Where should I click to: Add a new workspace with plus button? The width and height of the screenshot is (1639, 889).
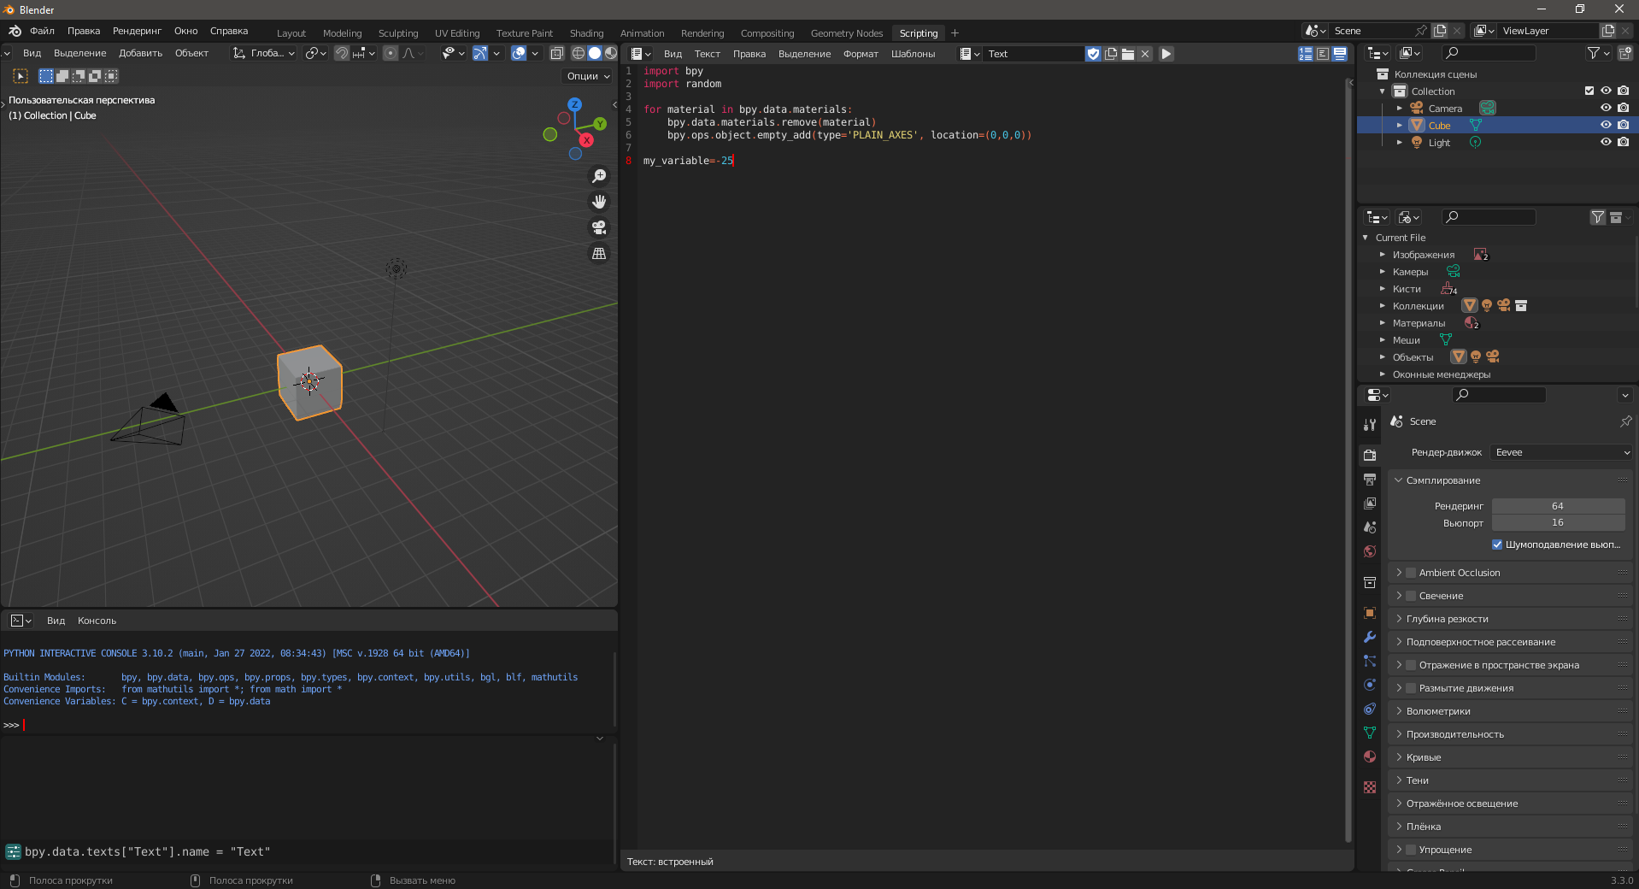tap(955, 33)
